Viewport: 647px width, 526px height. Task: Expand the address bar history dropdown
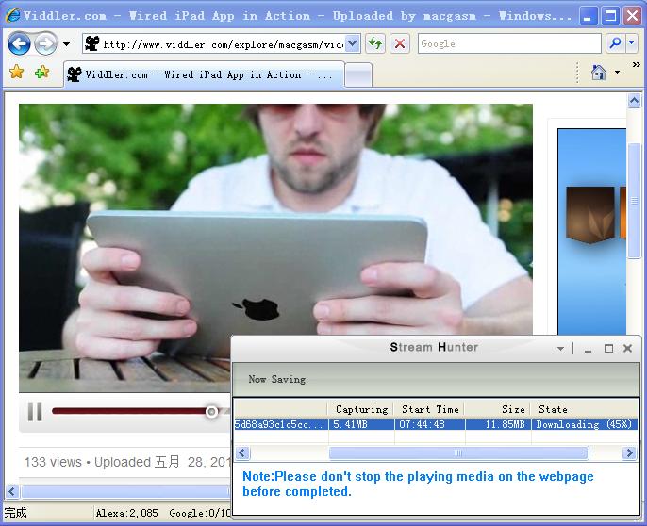(x=352, y=43)
